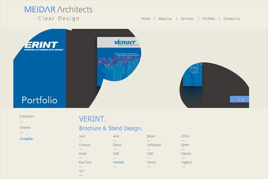The image size is (268, 179).
Task: Open the K&D project listed below Dorot
Action: click(x=116, y=153)
